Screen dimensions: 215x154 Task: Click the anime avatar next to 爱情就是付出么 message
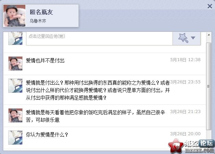tap(15, 86)
